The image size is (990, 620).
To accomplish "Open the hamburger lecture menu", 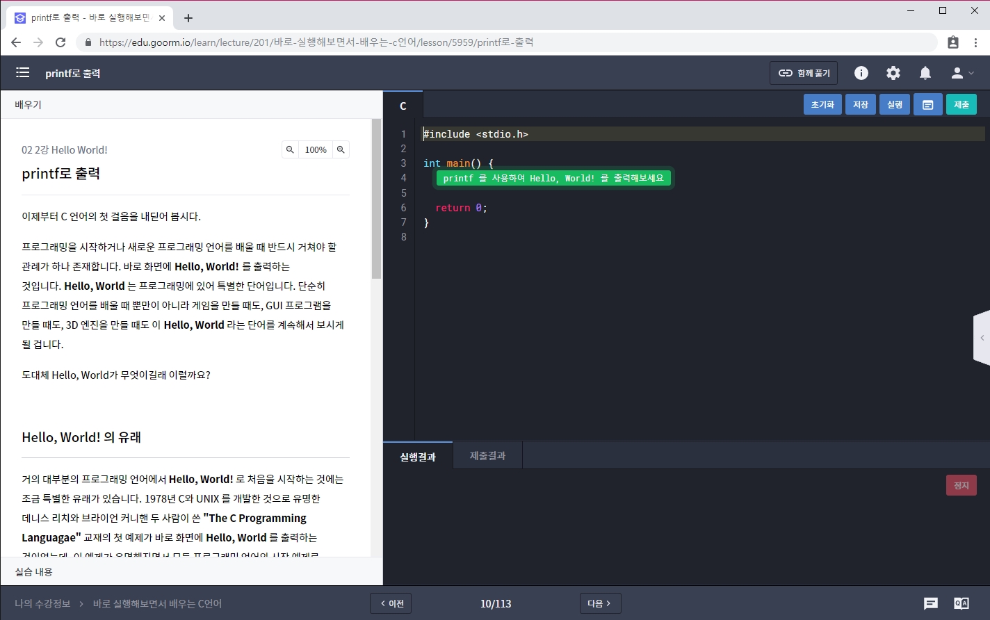I will 22,73.
